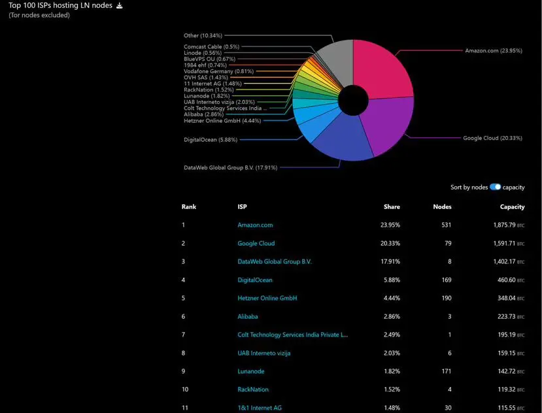Screen dimensions: 542x413
Task: Click the Nodes column header
Action: click(x=442, y=206)
